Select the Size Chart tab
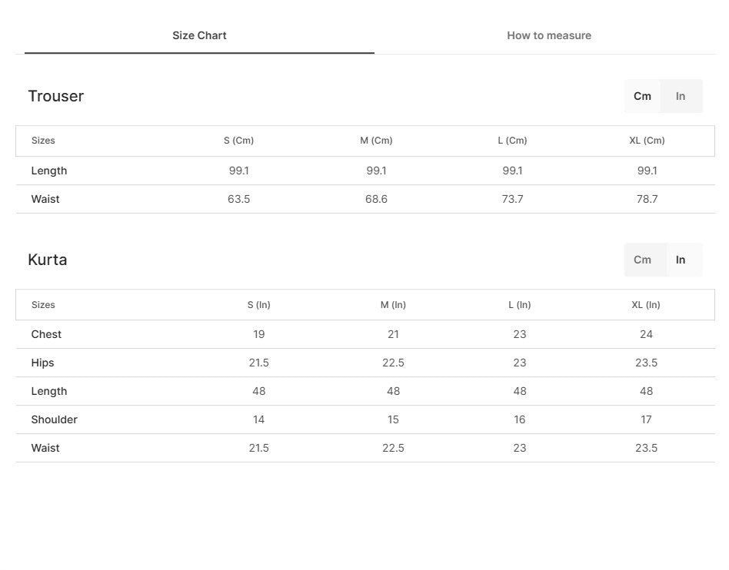The width and height of the screenshot is (729, 570). pyautogui.click(x=199, y=35)
